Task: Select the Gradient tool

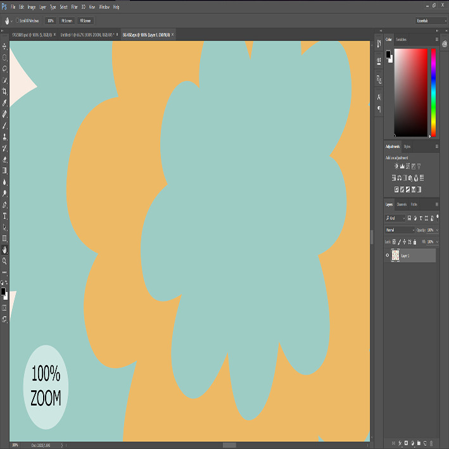Action: 4,170
